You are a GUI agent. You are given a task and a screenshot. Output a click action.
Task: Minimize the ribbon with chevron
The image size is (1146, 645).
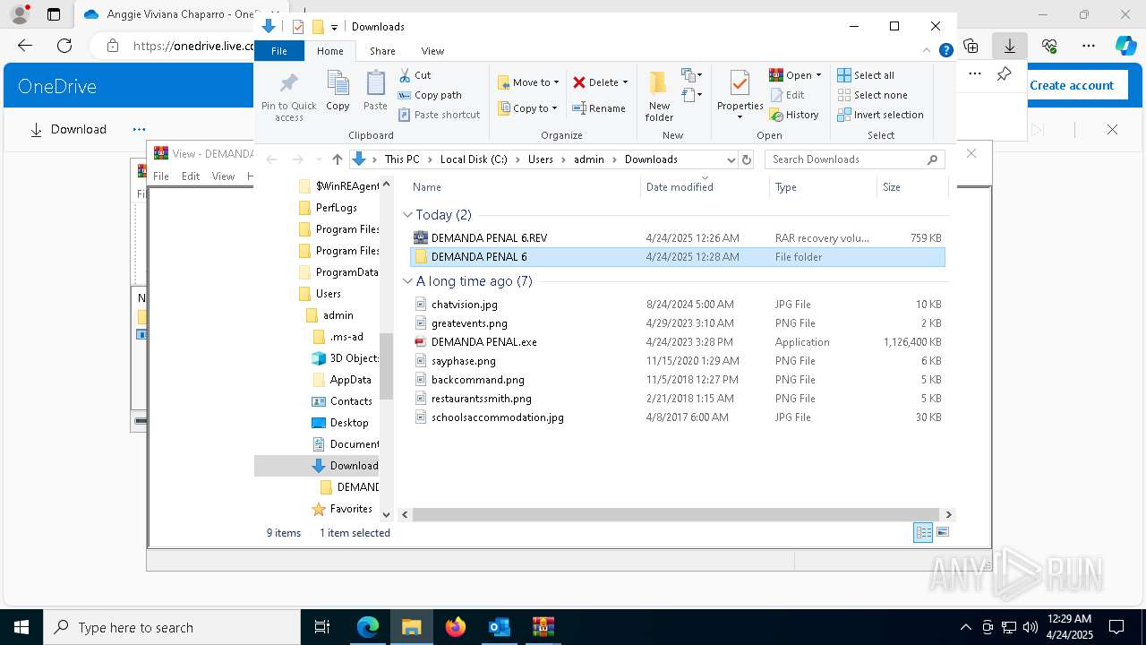(928, 51)
